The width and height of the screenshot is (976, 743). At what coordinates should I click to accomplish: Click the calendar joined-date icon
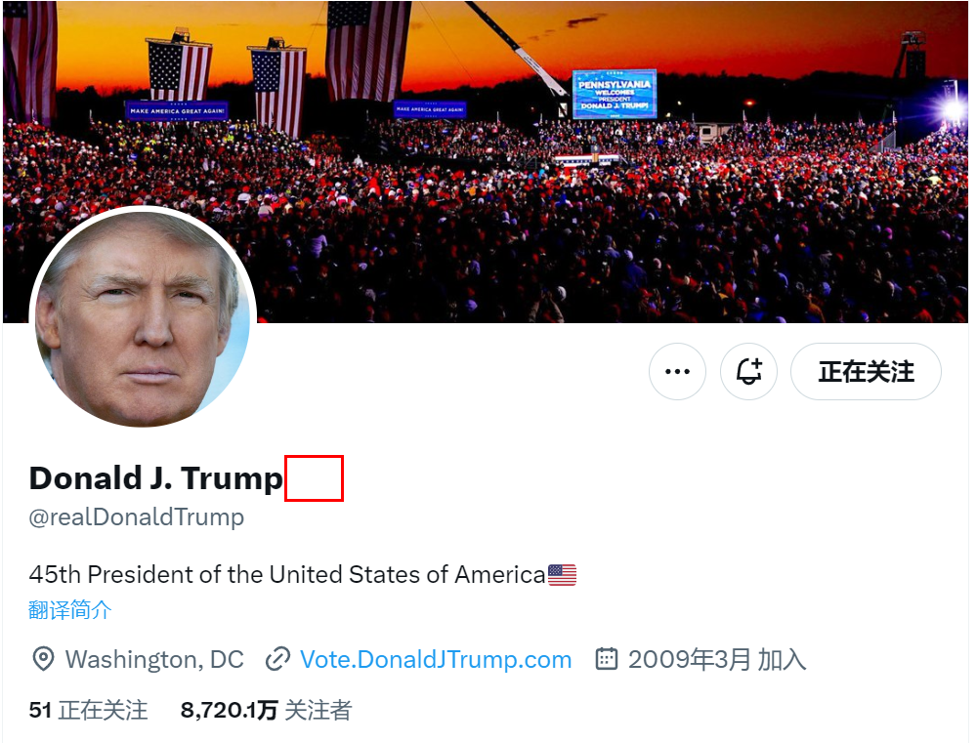point(607,658)
